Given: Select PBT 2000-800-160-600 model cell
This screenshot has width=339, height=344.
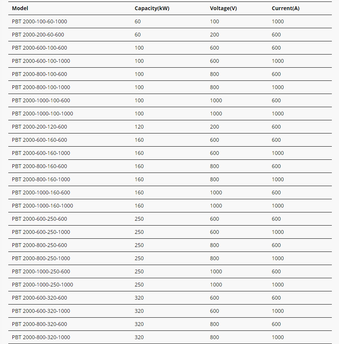Looking at the screenshot, I should pyautogui.click(x=40, y=166).
